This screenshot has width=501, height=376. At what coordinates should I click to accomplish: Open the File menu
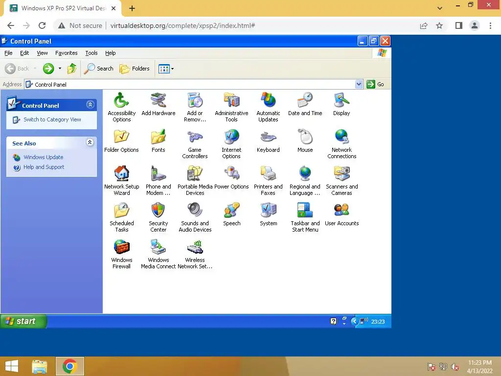pyautogui.click(x=8, y=53)
